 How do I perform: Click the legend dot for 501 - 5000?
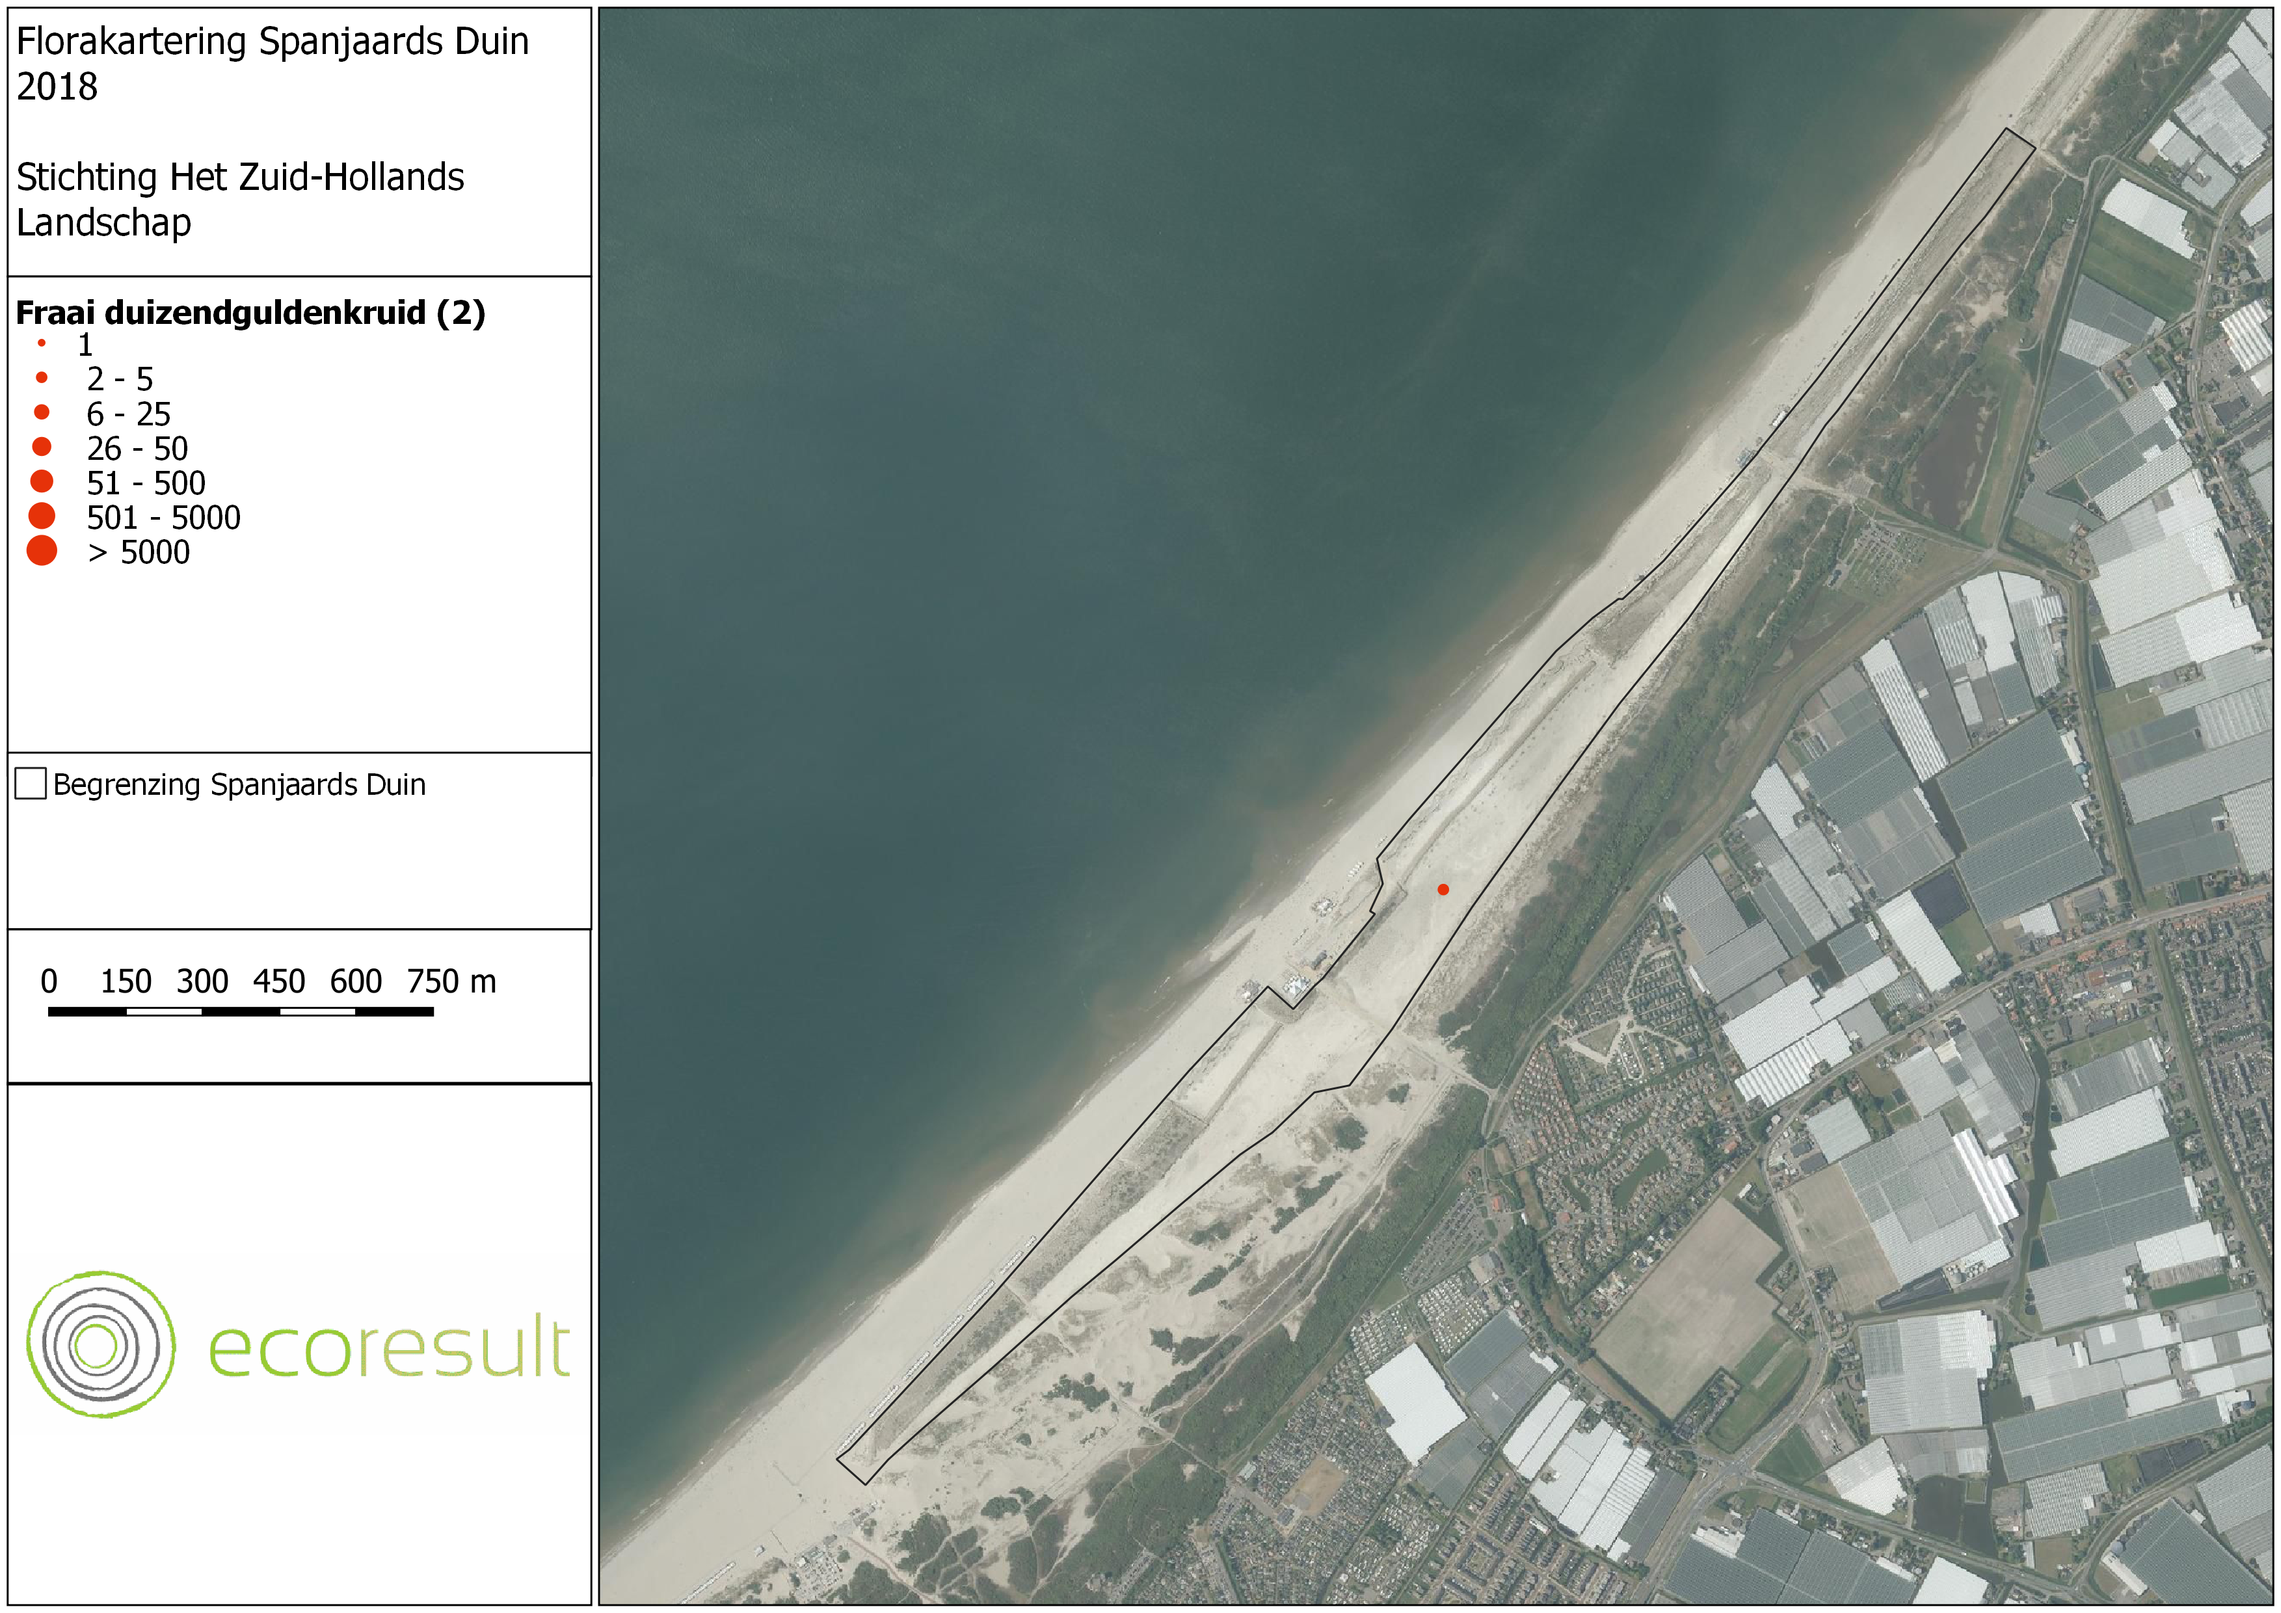pyautogui.click(x=42, y=516)
